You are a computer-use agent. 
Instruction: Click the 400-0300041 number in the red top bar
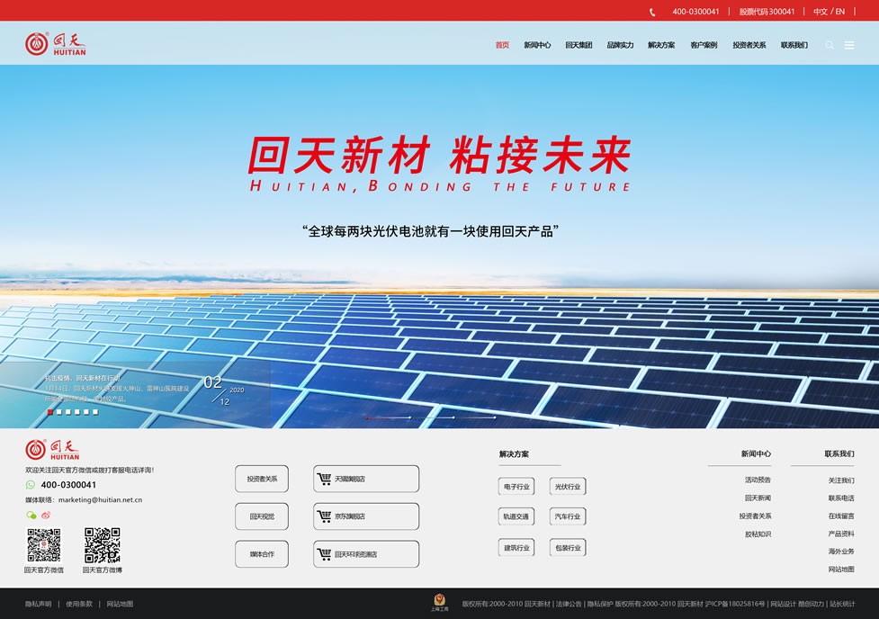click(x=695, y=12)
